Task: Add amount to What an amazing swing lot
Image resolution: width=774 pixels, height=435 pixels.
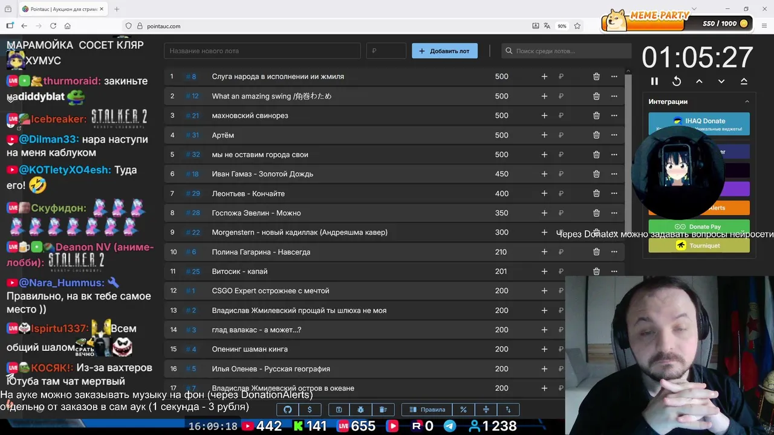Action: click(544, 96)
